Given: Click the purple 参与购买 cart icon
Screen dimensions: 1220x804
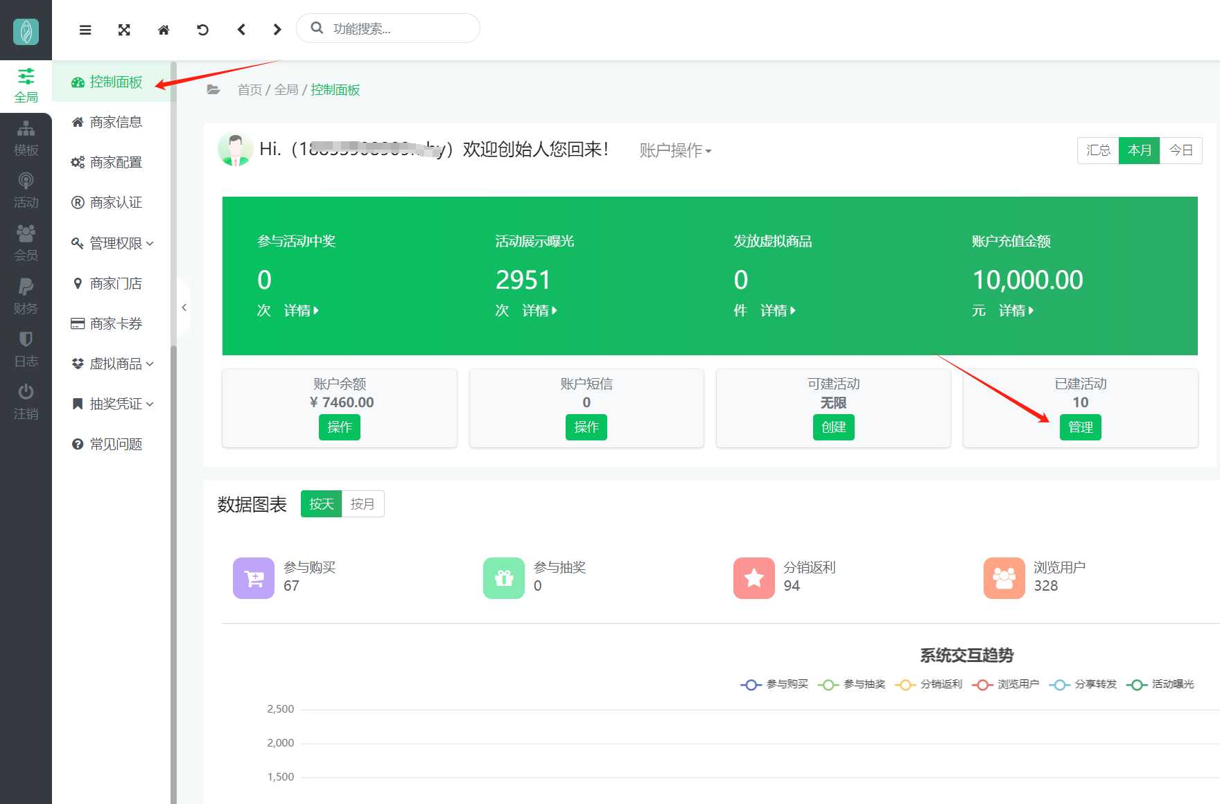Looking at the screenshot, I should point(254,578).
